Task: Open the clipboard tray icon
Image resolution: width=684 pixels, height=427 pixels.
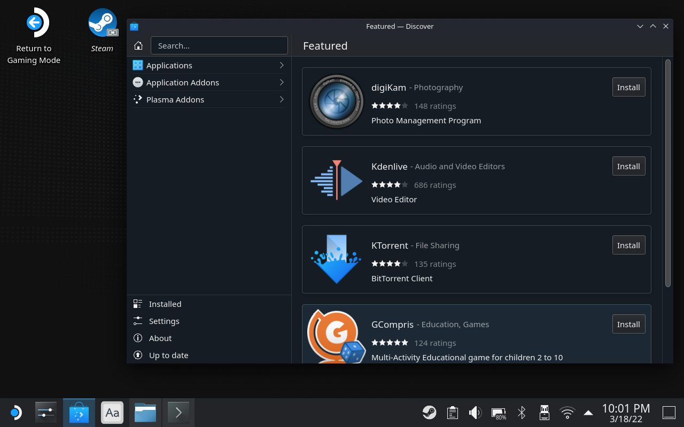Action: tap(453, 413)
